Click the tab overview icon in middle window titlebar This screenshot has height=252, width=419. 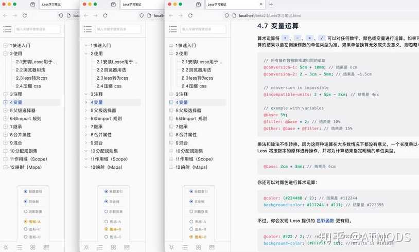[113, 4]
